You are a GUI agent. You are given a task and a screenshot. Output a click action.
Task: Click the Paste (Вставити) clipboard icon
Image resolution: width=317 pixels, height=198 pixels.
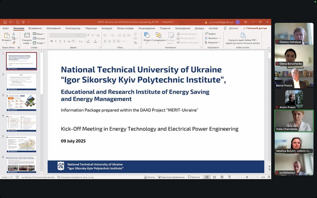(7, 35)
